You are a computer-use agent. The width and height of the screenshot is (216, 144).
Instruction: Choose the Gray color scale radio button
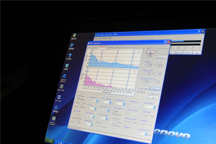click(149, 116)
